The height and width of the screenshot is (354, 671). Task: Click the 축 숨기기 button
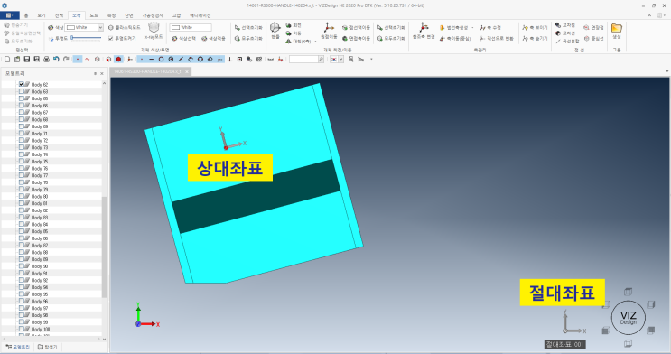click(x=535, y=39)
